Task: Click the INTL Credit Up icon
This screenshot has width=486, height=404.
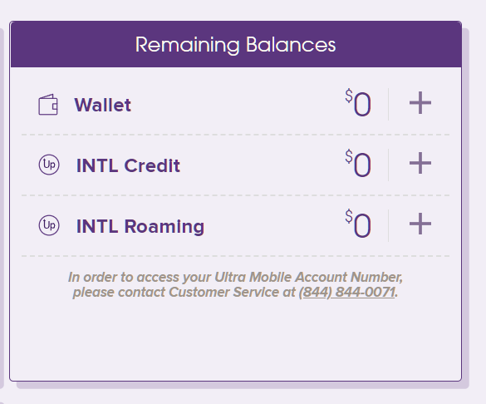Action: click(x=49, y=165)
